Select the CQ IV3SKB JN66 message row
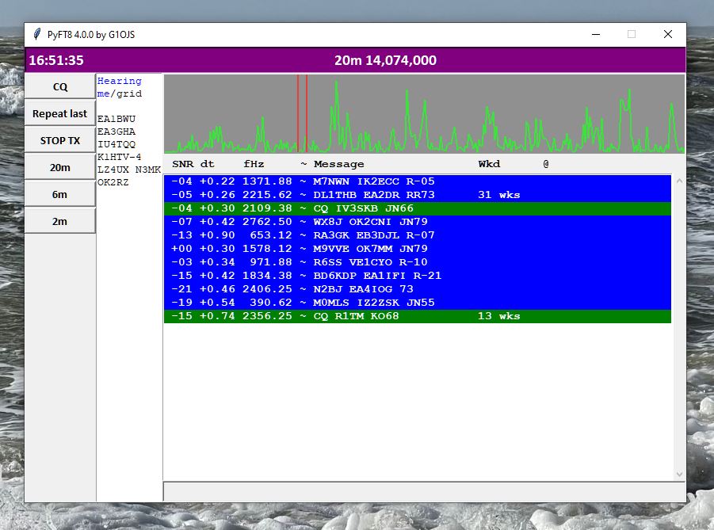Image resolution: width=714 pixels, height=530 pixels. click(417, 208)
